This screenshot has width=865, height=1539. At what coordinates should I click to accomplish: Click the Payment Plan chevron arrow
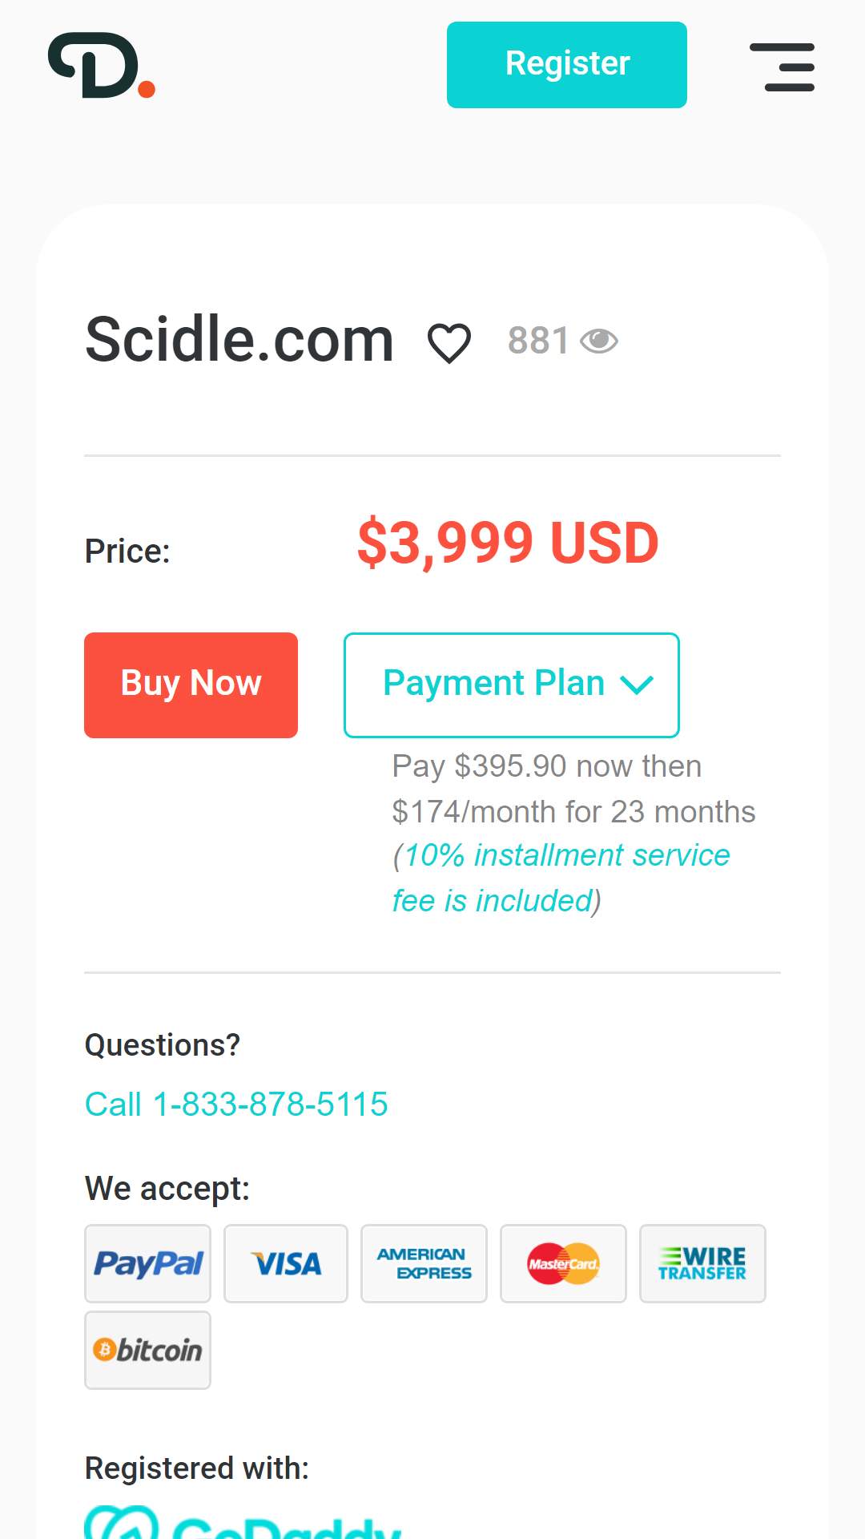click(638, 685)
